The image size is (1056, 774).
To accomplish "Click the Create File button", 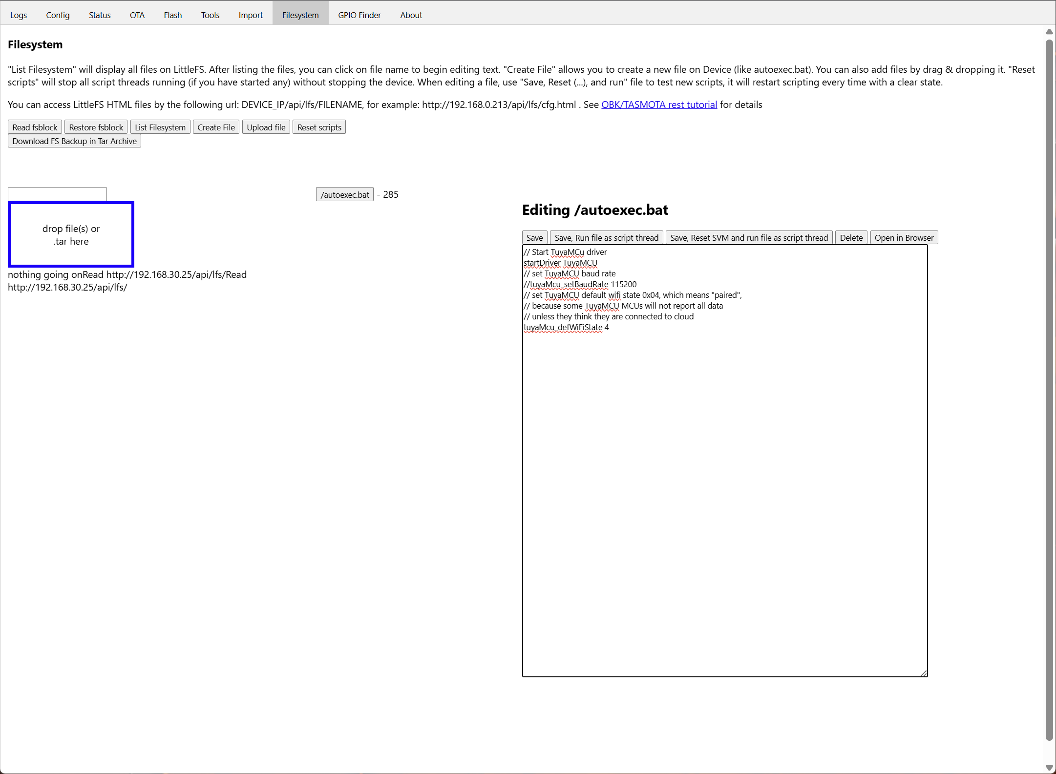I will point(216,127).
